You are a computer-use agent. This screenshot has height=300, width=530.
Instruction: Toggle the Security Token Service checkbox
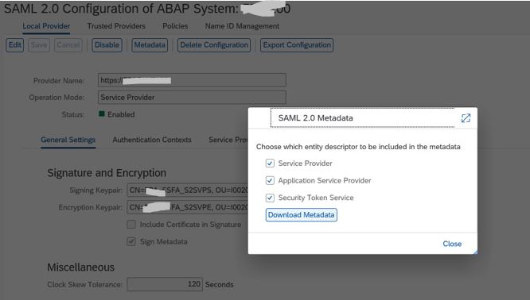coord(270,198)
